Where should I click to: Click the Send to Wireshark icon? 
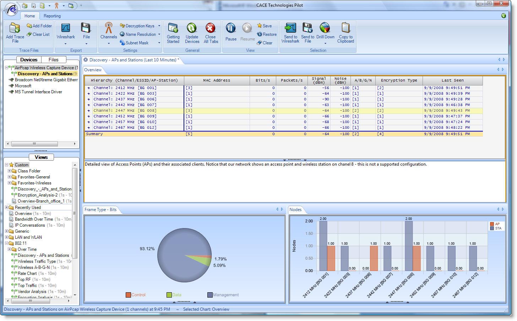[290, 28]
